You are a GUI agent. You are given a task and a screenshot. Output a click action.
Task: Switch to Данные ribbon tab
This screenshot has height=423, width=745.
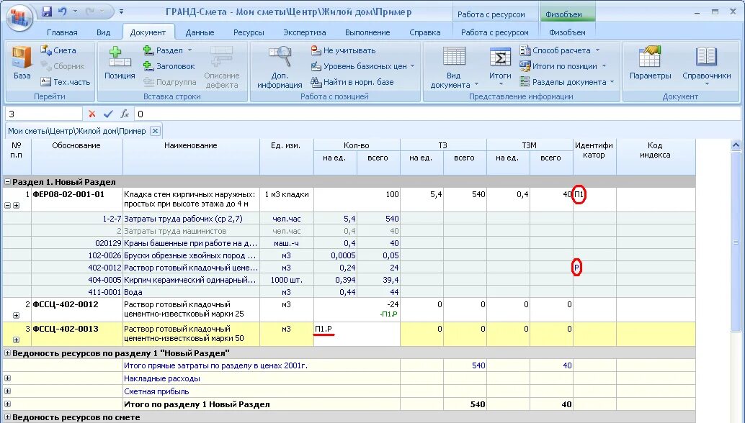[200, 32]
